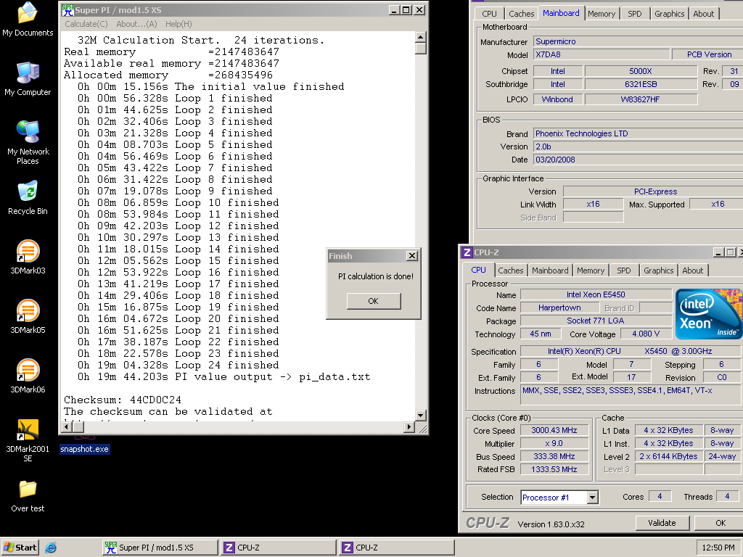Click Super PI vertical scrollbar up arrow
This screenshot has width=743, height=557.
[x=420, y=37]
